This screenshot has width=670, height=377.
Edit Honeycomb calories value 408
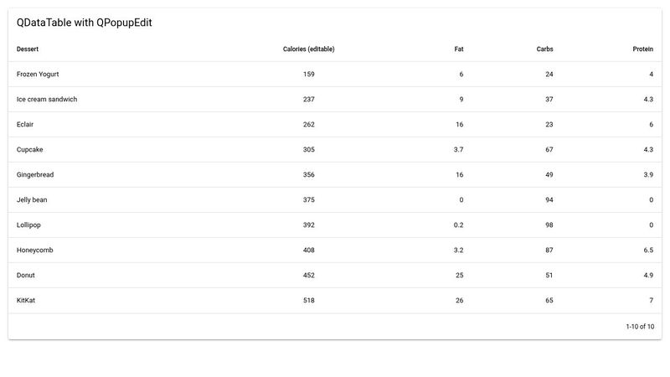click(x=309, y=250)
